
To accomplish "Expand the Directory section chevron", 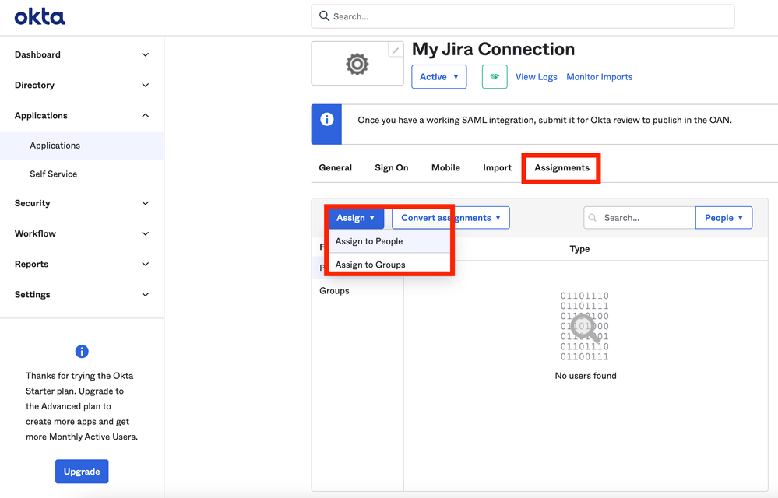I will pyautogui.click(x=146, y=86).
